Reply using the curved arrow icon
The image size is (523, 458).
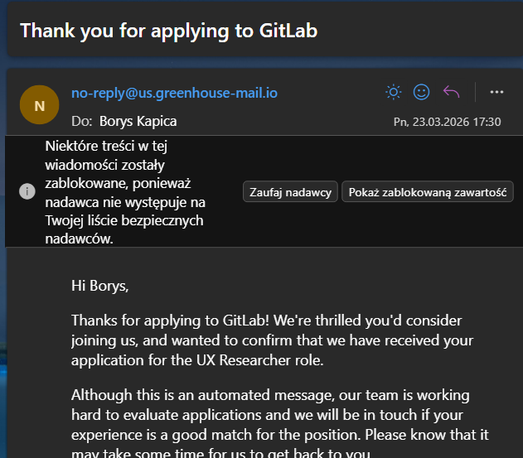tap(451, 92)
